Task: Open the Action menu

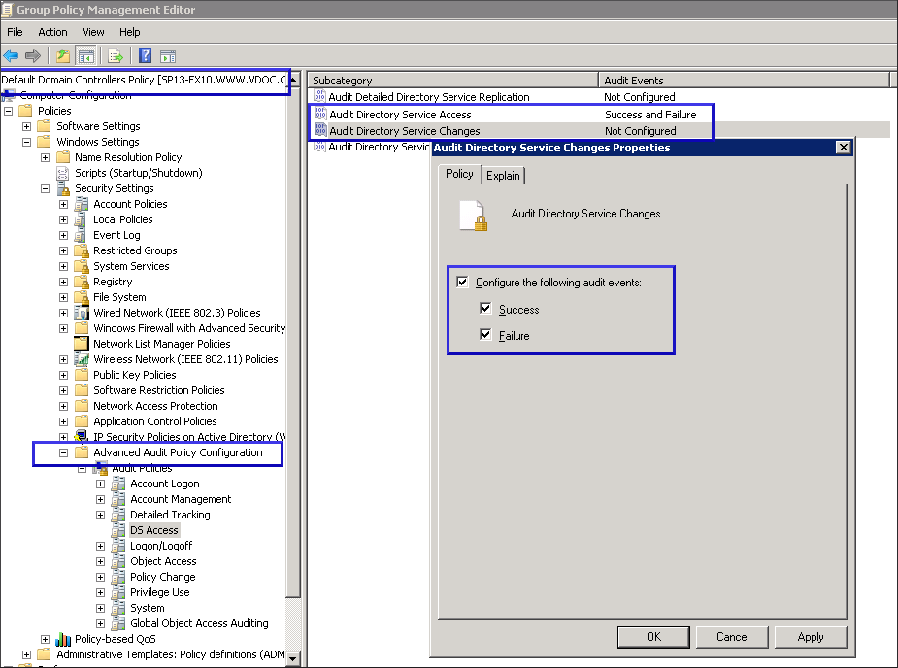Action: (x=52, y=32)
